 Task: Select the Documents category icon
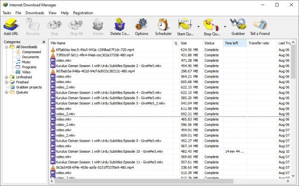click(x=18, y=57)
